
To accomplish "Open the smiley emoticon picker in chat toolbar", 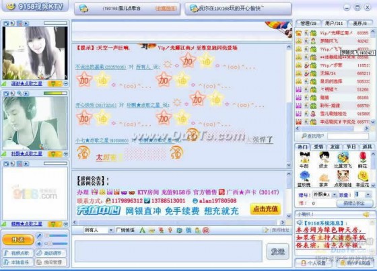I will tap(151, 231).
